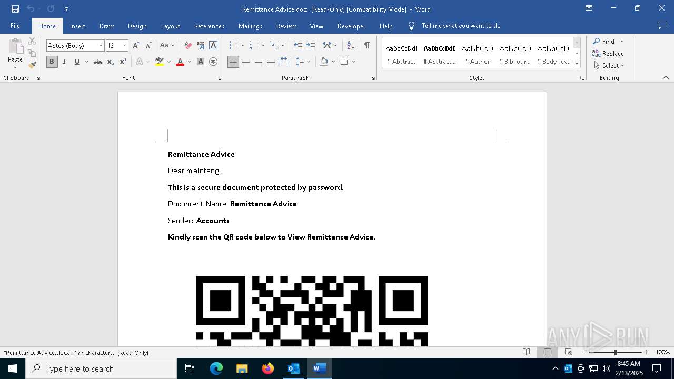Toggle Underline formatting
Screen dimensions: 674x379
(77, 62)
